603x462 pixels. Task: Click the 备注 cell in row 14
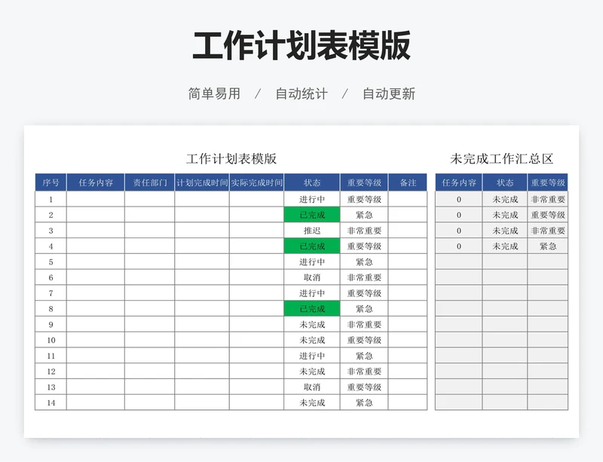click(x=407, y=402)
